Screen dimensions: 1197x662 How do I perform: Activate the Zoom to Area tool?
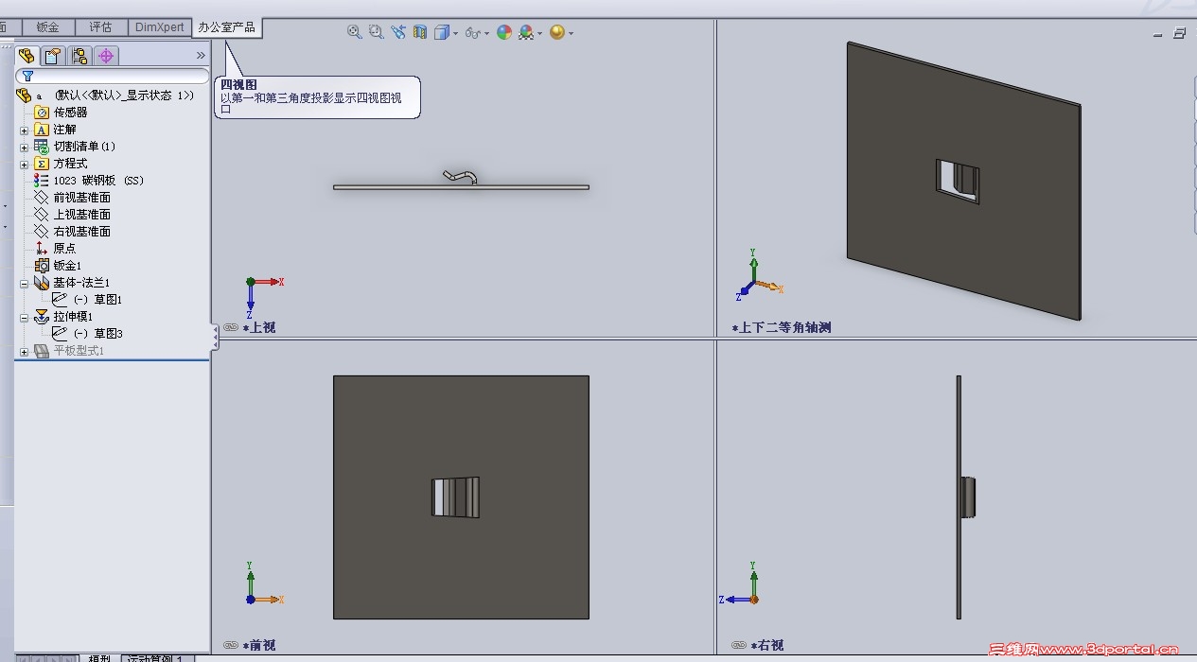(376, 31)
